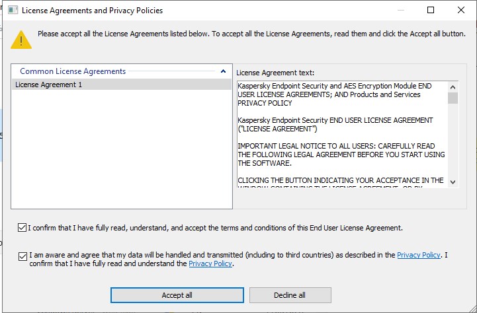Toggle the Privacy Policy data handling checkbox
Viewport: 477px width, 313px height.
pyautogui.click(x=22, y=256)
